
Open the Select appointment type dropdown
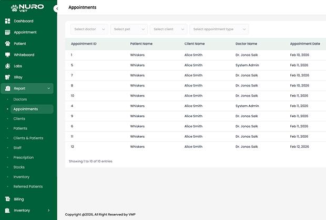coord(219,29)
